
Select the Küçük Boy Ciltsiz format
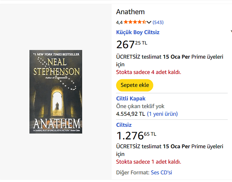click(137, 32)
